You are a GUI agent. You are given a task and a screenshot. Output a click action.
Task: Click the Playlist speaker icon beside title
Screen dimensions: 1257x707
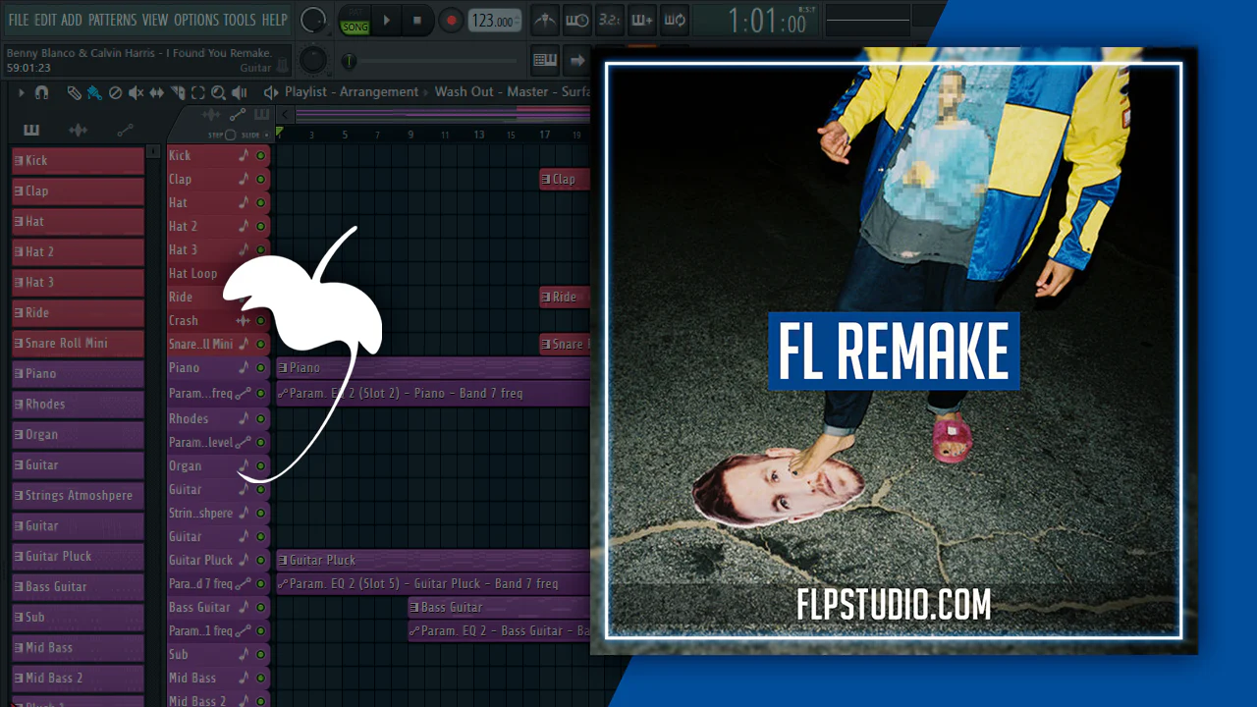(x=271, y=92)
